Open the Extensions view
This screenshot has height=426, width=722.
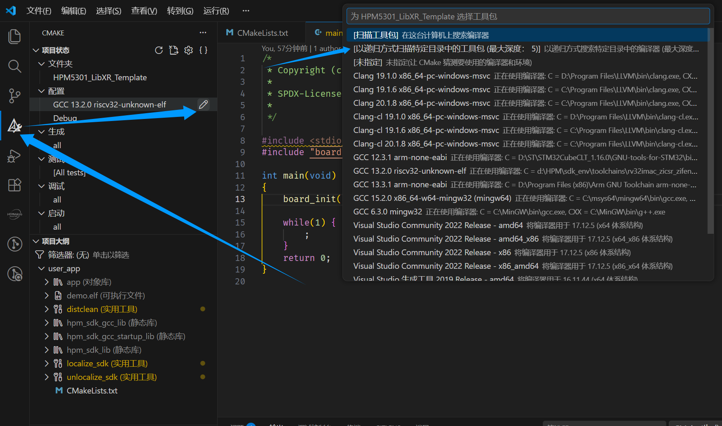tap(14, 185)
